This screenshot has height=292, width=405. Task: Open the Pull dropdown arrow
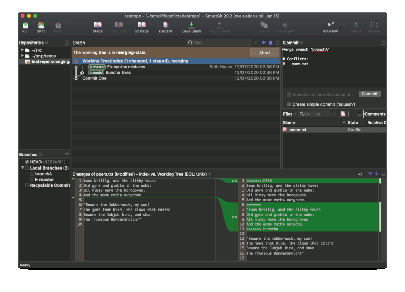[x=31, y=28]
